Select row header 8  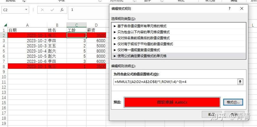4,67
